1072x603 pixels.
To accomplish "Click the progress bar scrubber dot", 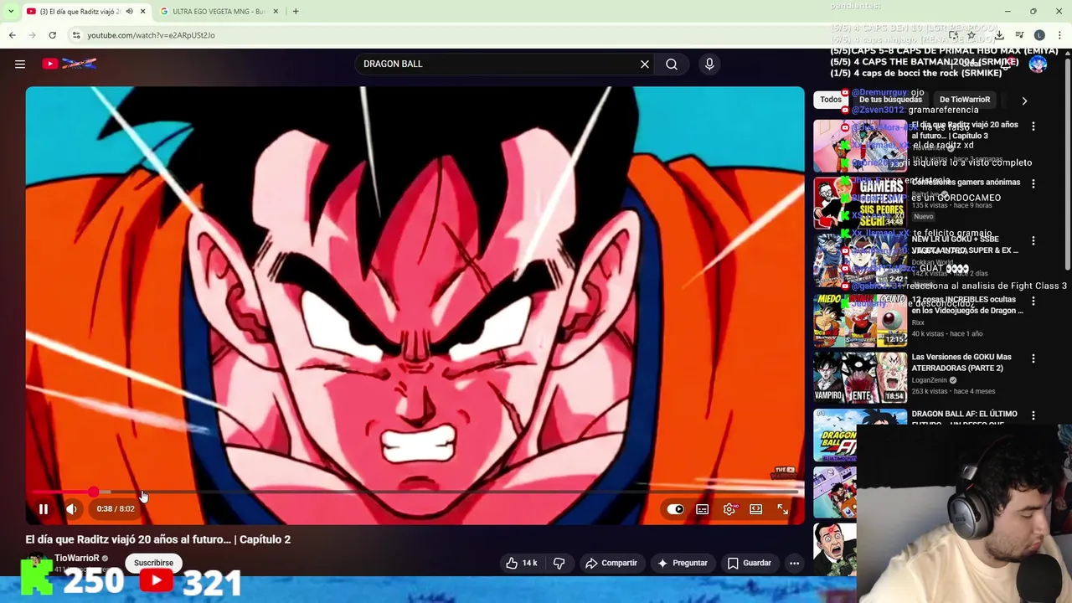I will [93, 492].
